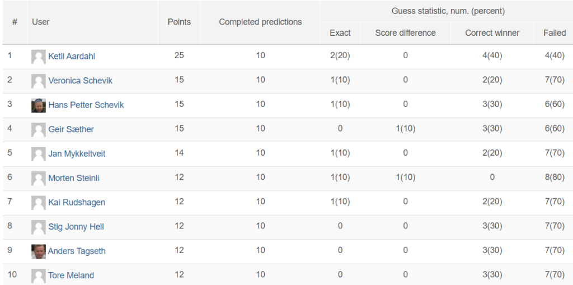
Task: Click the Points column header
Action: 179,22
